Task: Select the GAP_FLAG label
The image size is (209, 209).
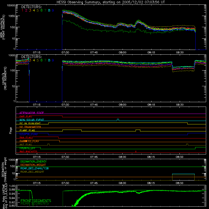Action: pyautogui.click(x=26, y=116)
